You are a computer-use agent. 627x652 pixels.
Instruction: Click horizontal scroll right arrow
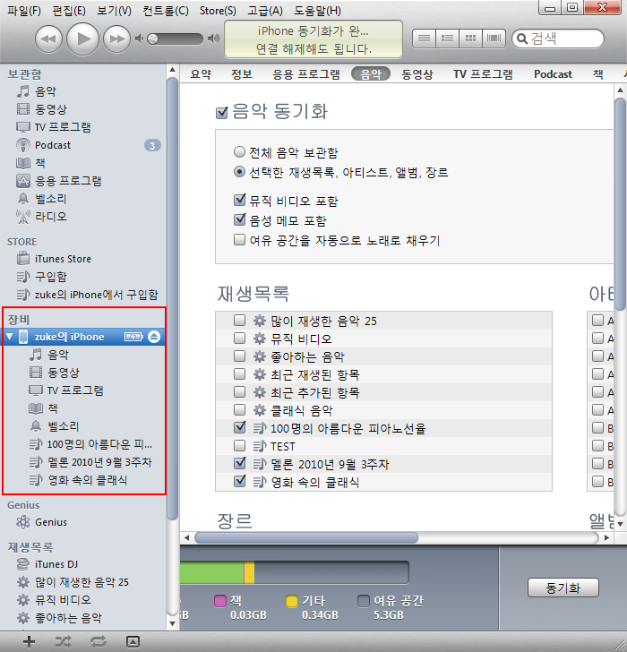click(x=606, y=538)
